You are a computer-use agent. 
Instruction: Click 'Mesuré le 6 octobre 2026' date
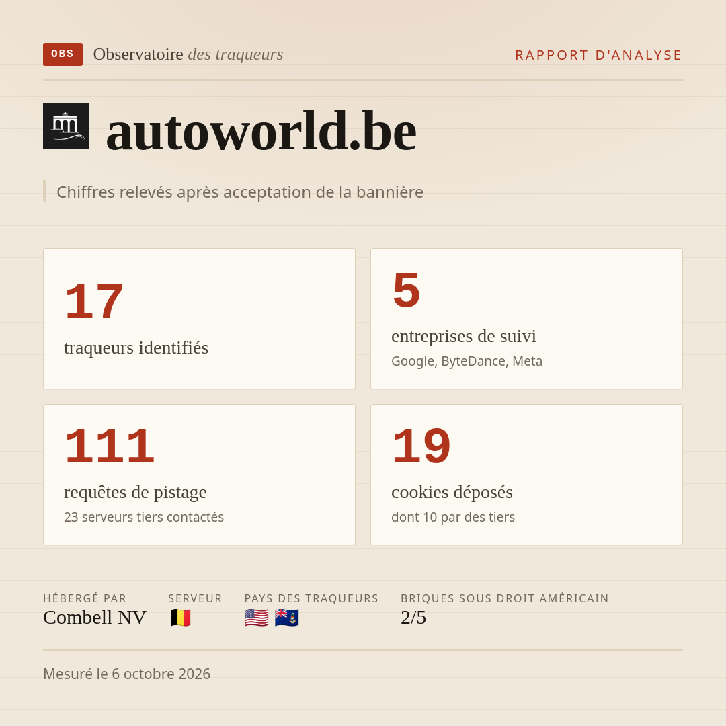[127, 674]
